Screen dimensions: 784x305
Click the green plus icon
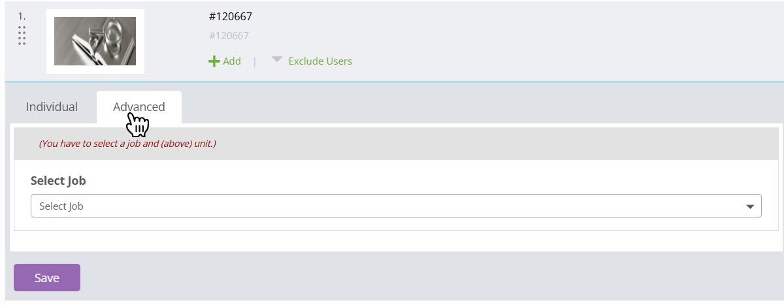click(214, 61)
